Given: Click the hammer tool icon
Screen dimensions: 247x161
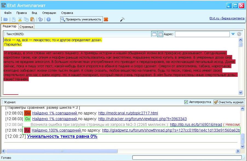Looking at the screenshot, I should [122, 19].
